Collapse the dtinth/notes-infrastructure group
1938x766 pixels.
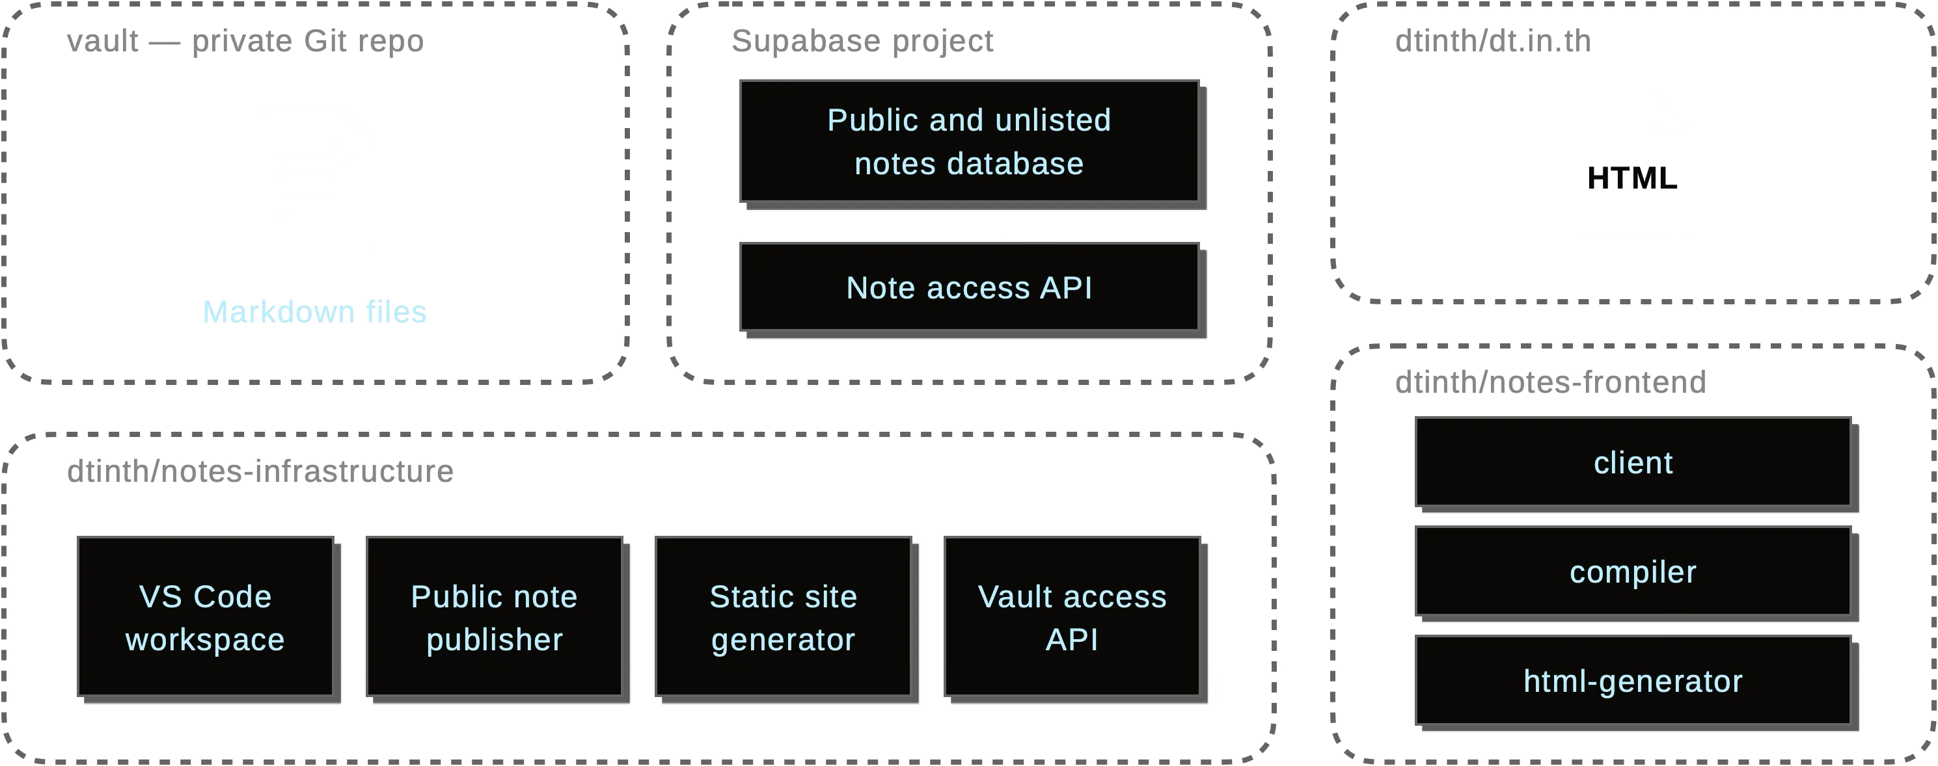[x=261, y=471]
